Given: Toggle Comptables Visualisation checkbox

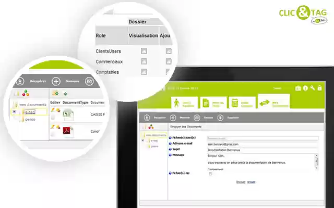Looking at the screenshot, I should tap(144, 72).
